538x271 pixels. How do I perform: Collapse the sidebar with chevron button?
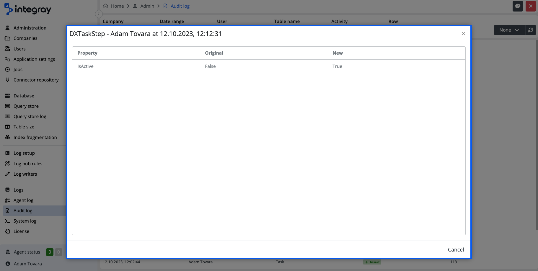tap(99, 14)
